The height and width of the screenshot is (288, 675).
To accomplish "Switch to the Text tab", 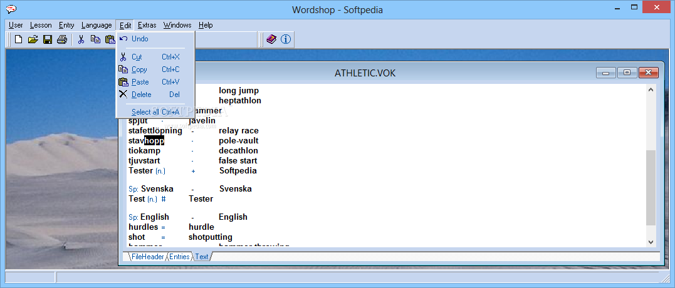I will click(x=202, y=257).
